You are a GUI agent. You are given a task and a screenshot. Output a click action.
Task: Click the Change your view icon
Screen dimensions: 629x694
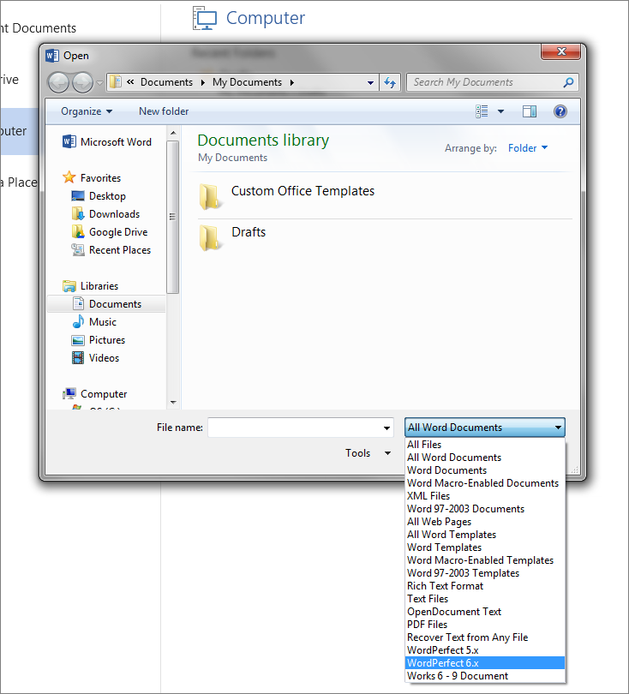(x=482, y=111)
